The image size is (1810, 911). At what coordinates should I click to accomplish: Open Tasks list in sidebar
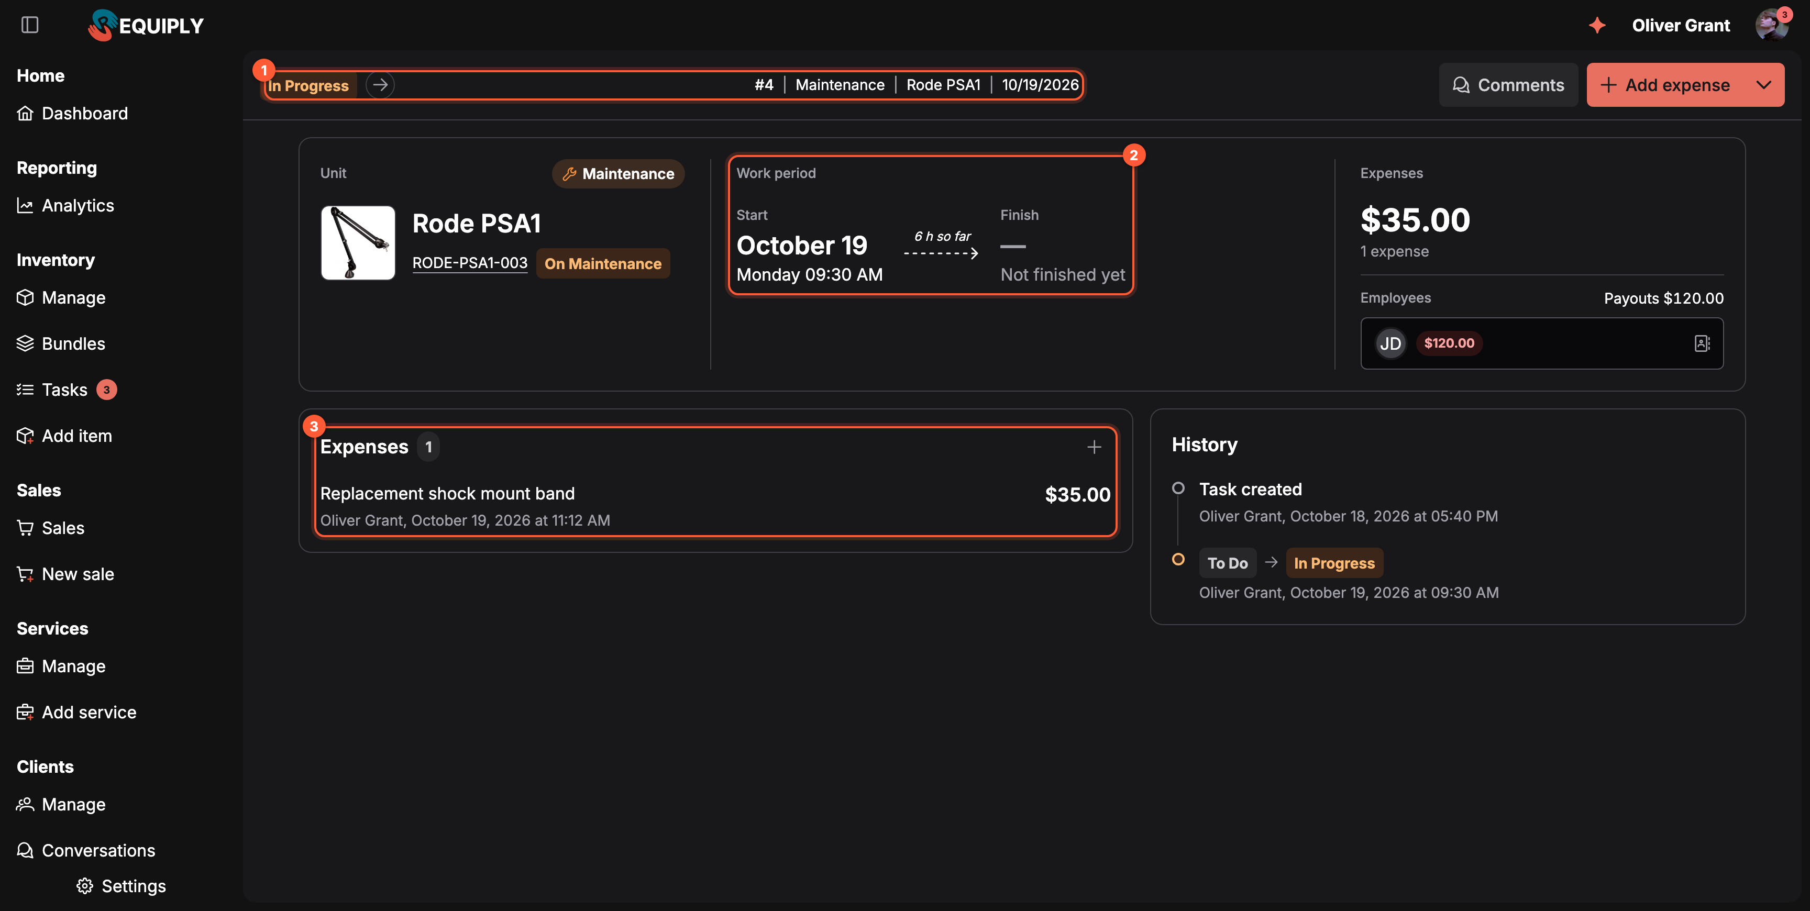52,390
